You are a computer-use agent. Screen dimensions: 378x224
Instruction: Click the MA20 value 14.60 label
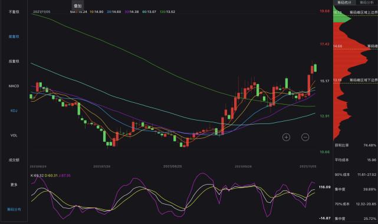pyautogui.click(x=114, y=12)
